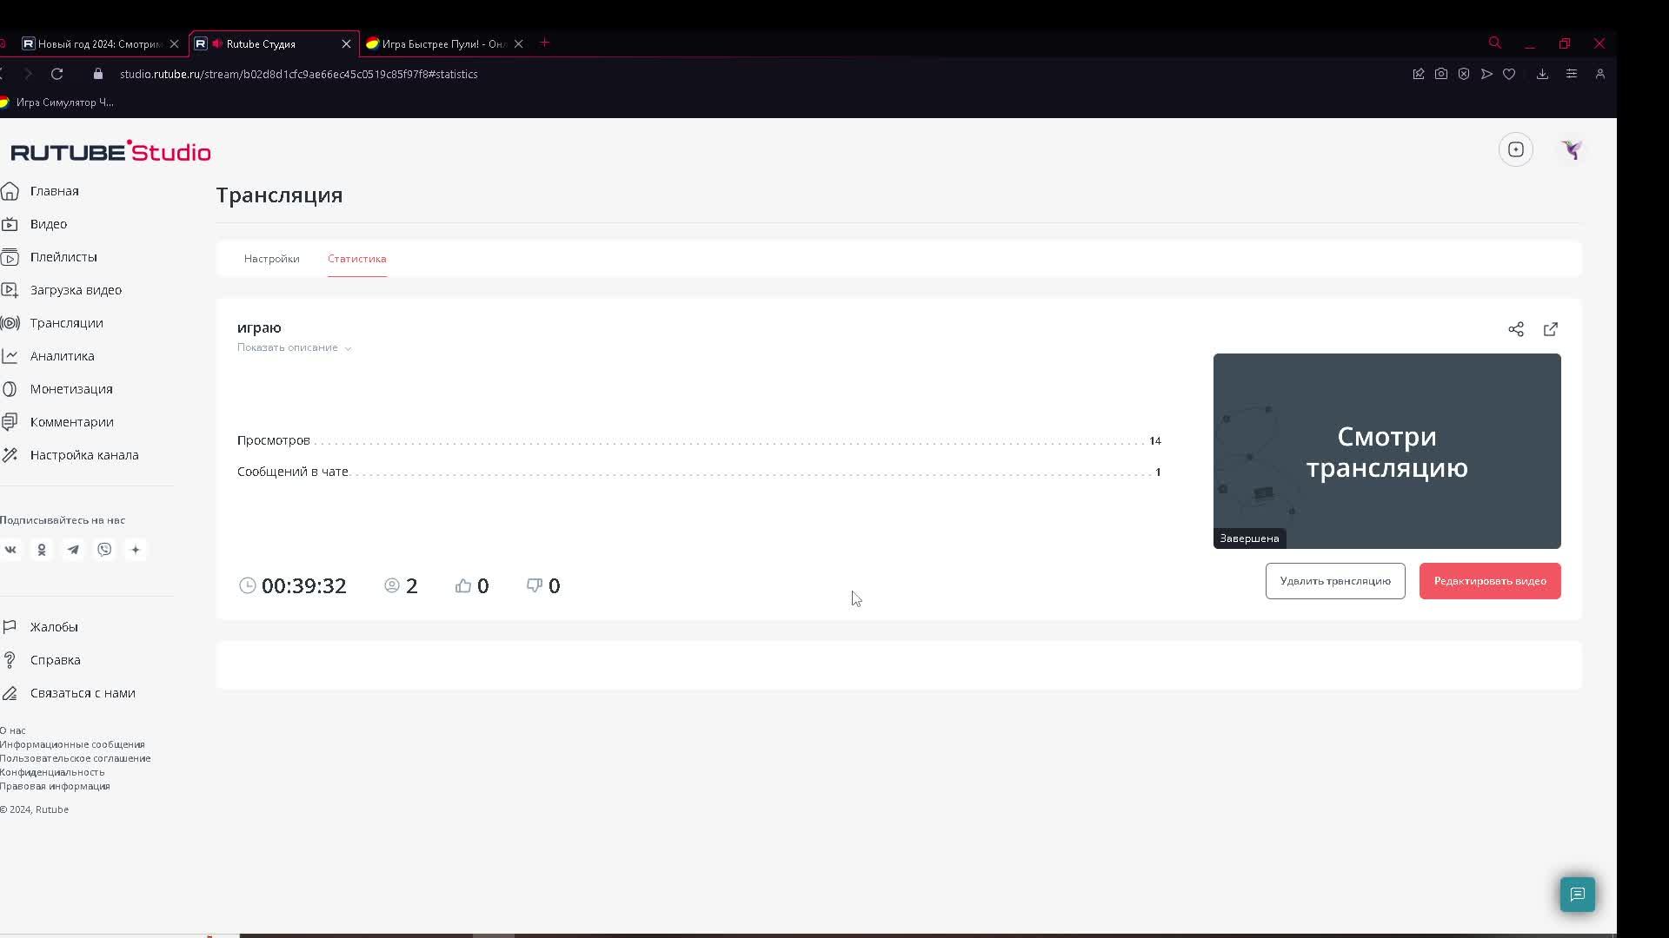The height and width of the screenshot is (938, 1669).
Task: Click the Odnoklassniki social icon
Action: pyautogui.click(x=42, y=550)
